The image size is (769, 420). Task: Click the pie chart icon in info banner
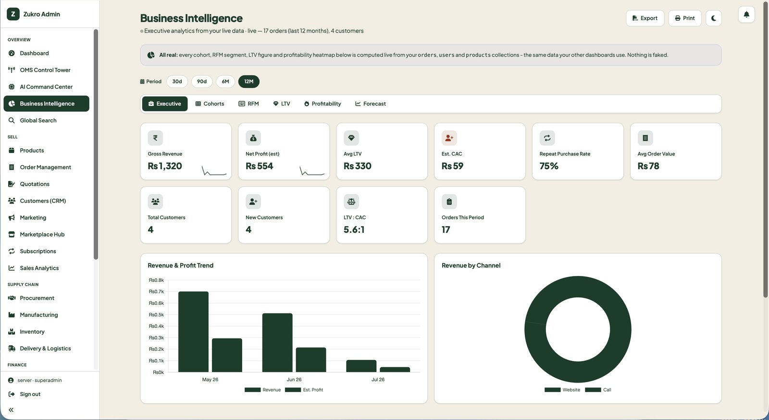tap(151, 55)
